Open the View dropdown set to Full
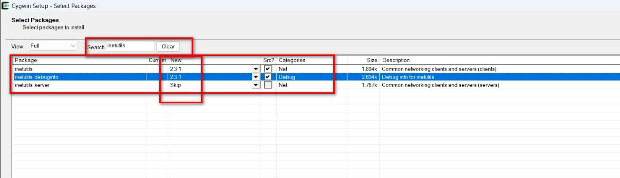This screenshot has width=620, height=178. [53, 46]
